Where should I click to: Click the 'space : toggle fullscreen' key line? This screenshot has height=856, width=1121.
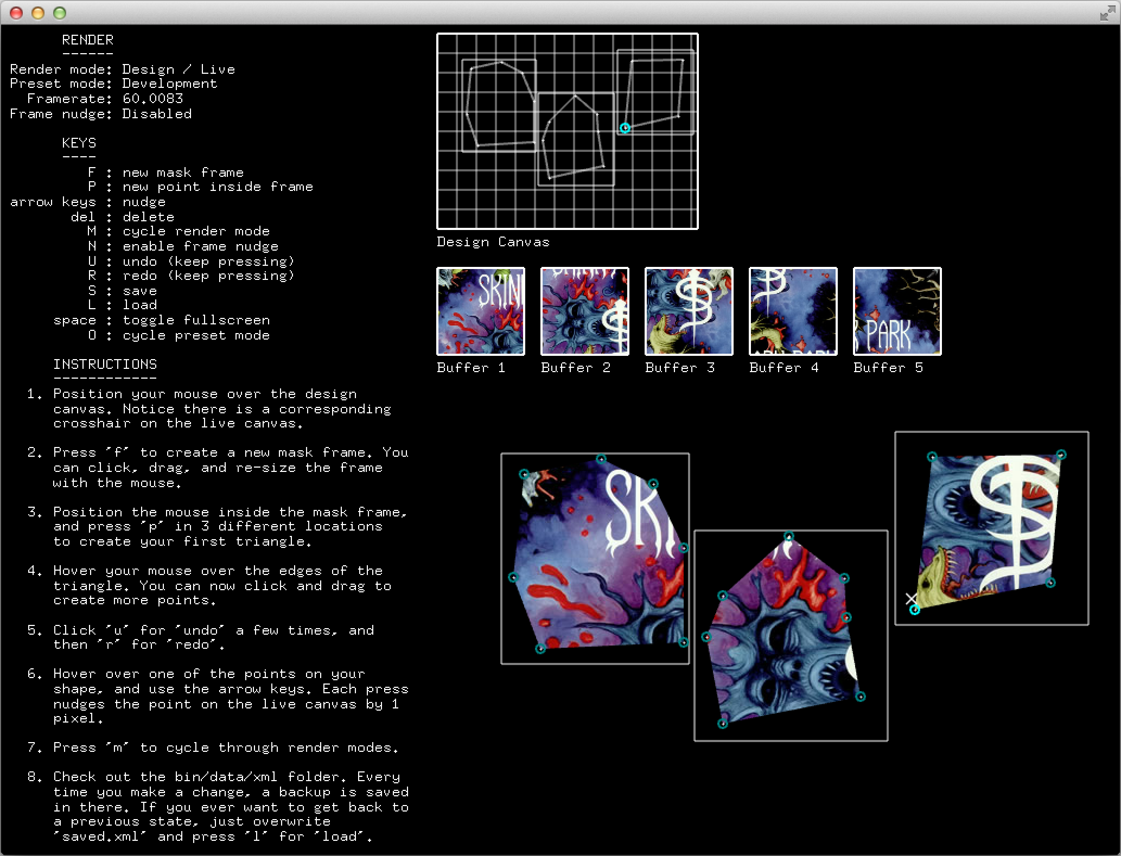[x=162, y=320]
